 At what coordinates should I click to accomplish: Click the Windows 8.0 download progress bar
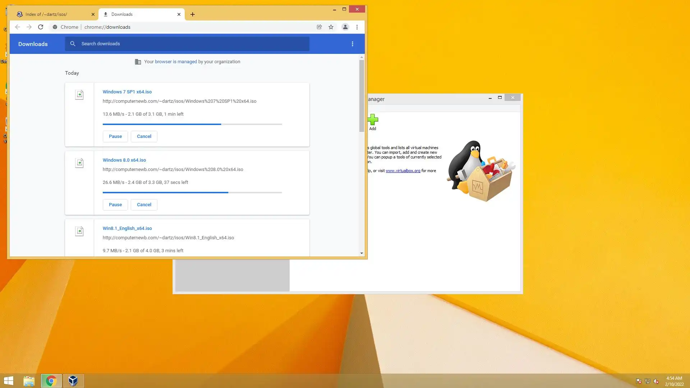coord(192,193)
